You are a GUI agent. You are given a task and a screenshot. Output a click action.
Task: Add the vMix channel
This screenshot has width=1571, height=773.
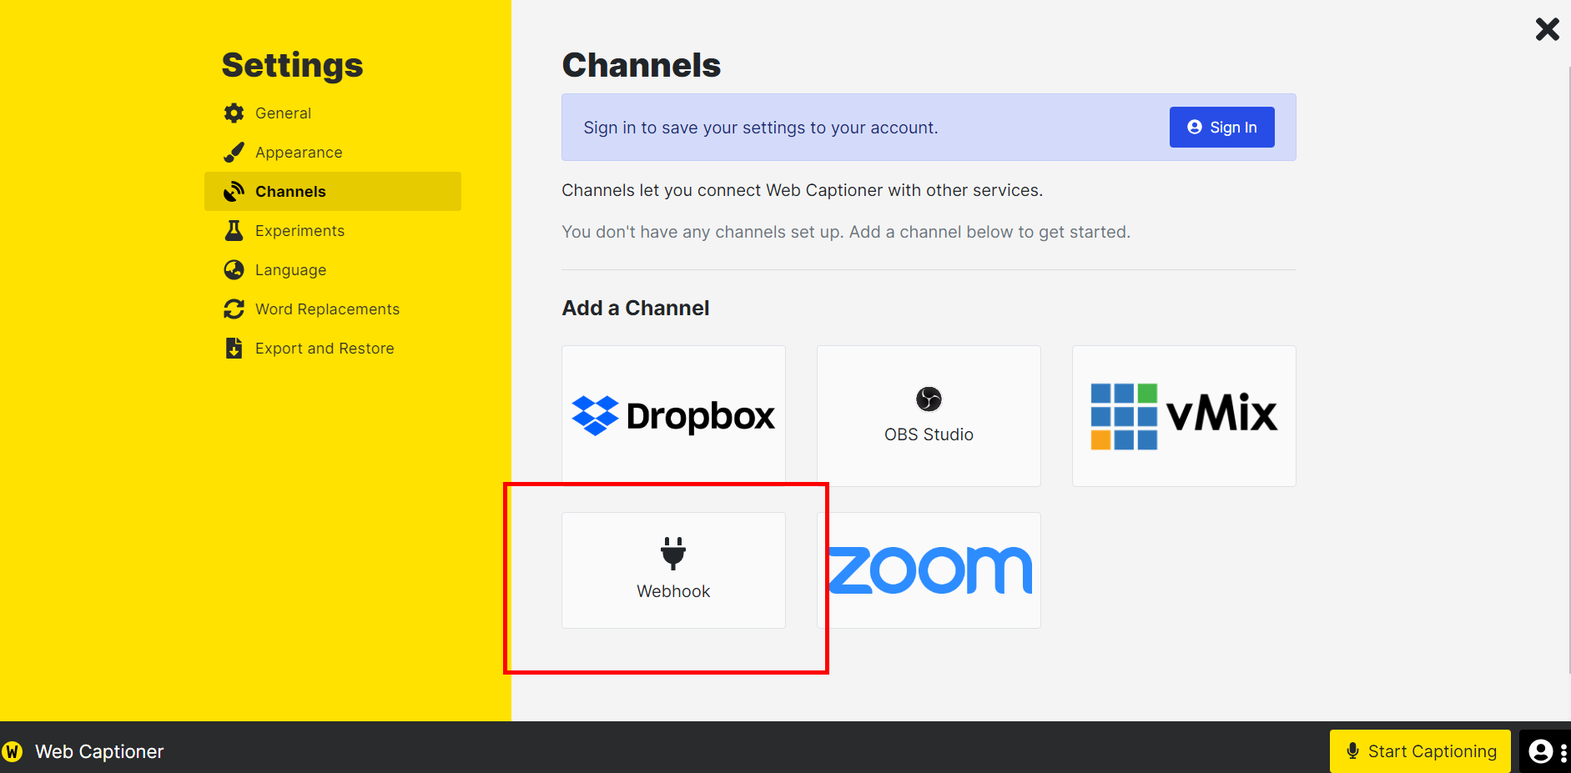[1184, 416]
